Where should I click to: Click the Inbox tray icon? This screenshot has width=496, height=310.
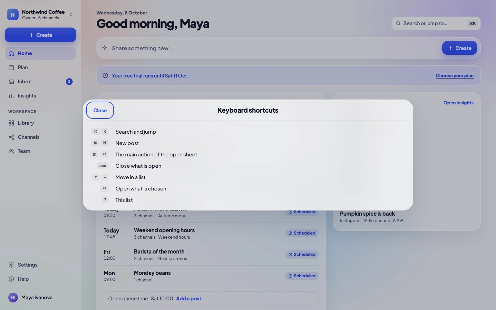point(11,82)
